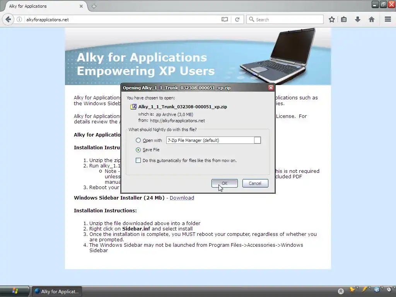Go back with the browser back arrow
396x297 pixels.
[8, 19]
